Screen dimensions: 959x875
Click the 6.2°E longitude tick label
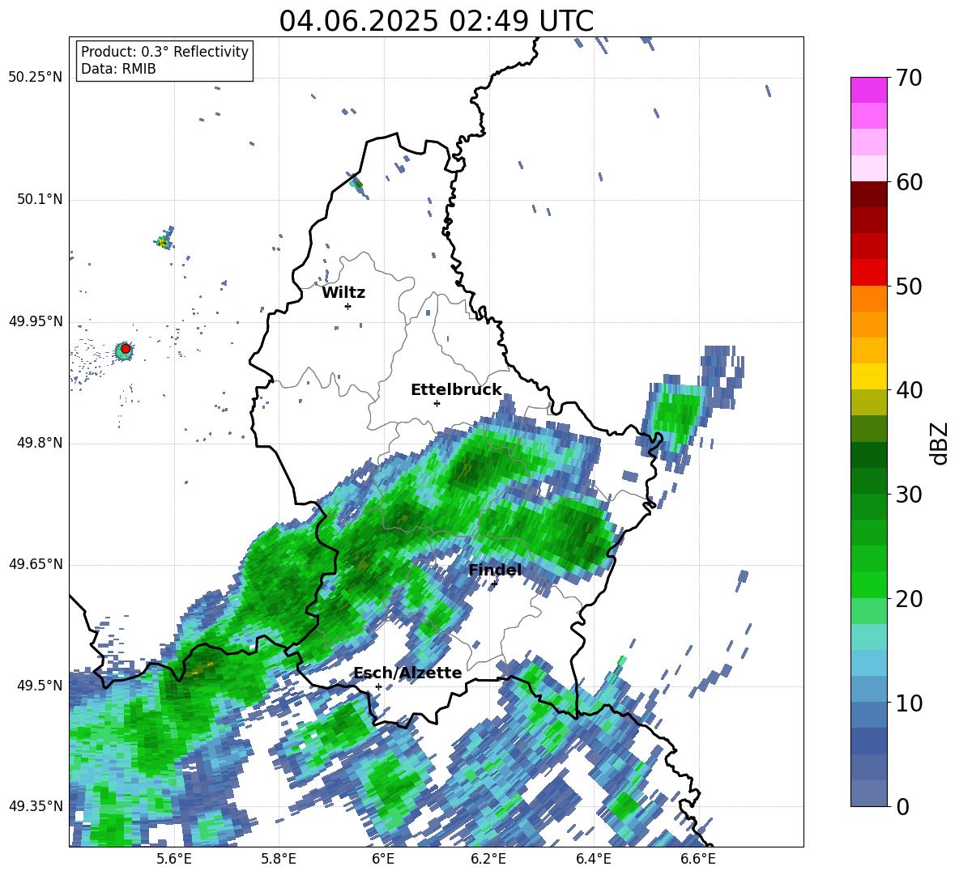click(488, 859)
